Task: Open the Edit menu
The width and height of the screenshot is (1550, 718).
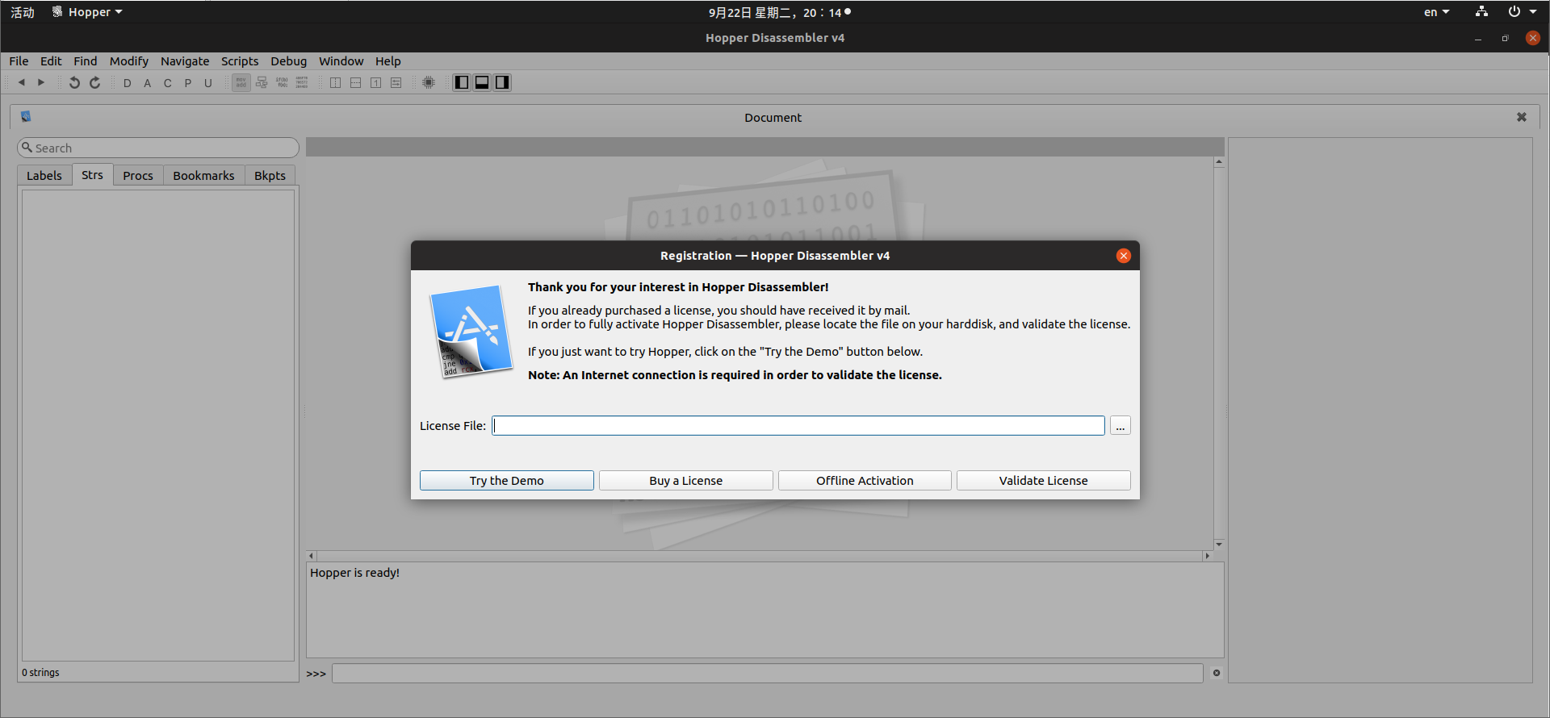Action: [x=51, y=61]
